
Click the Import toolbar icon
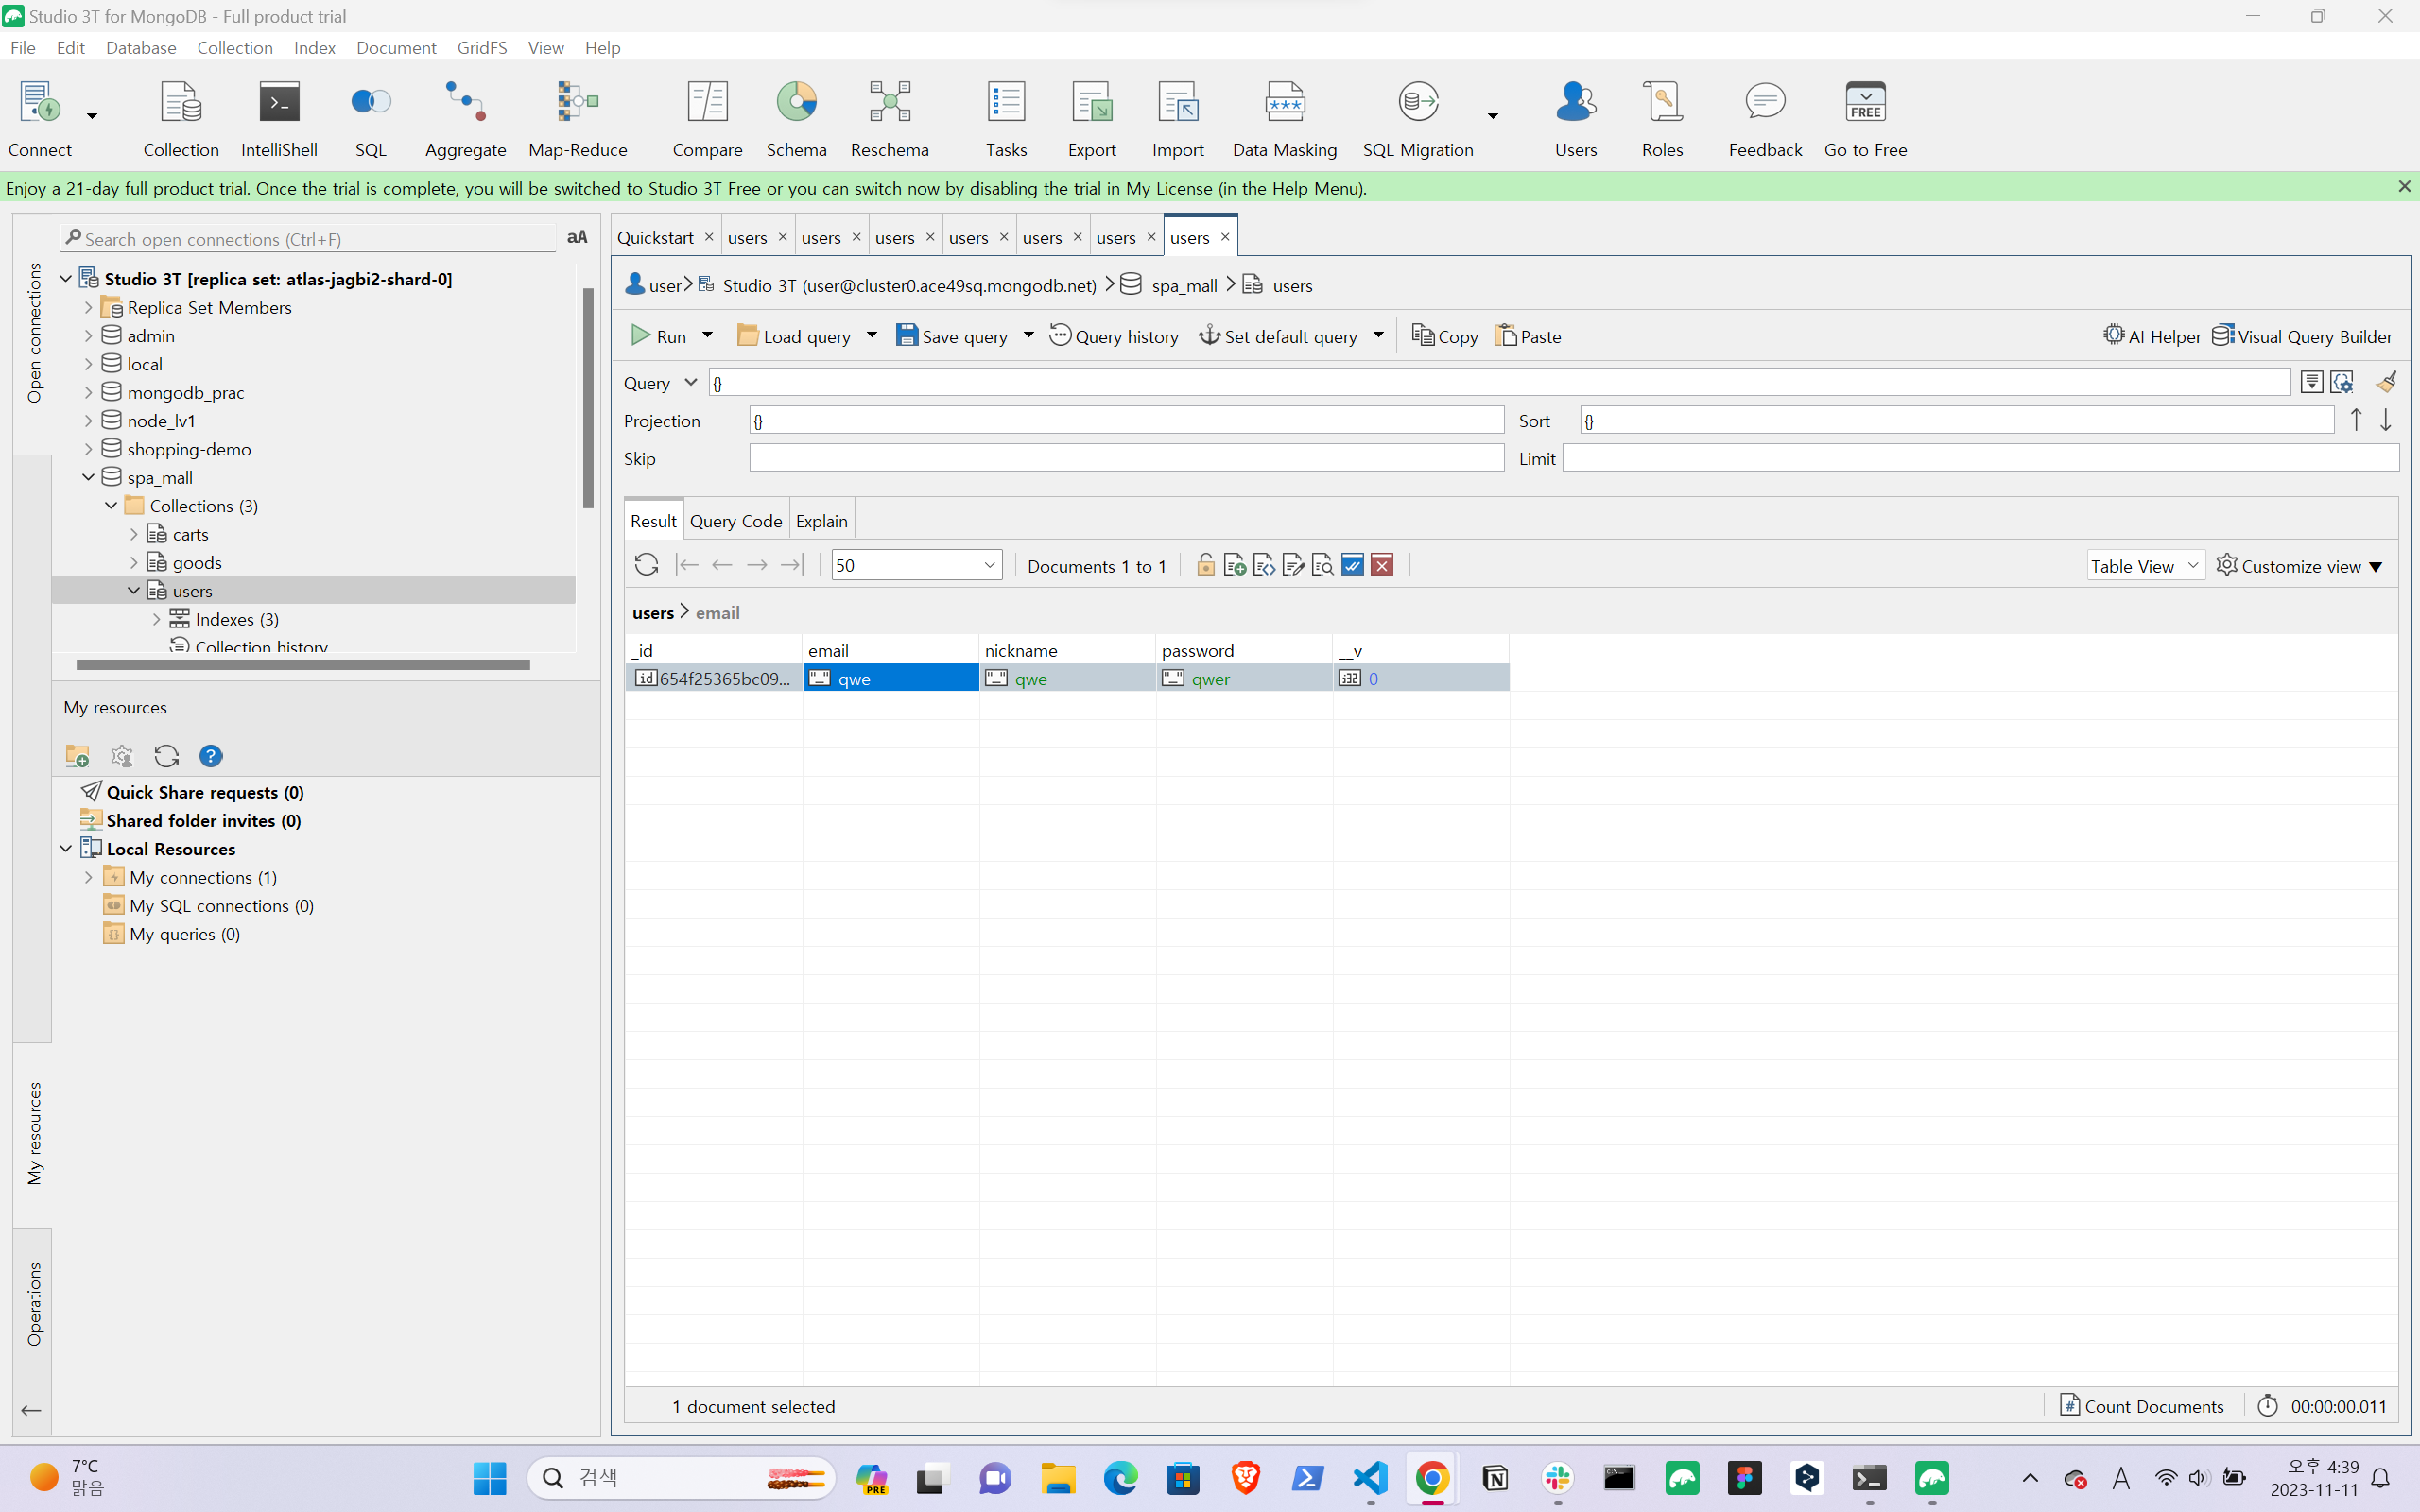point(1177,118)
